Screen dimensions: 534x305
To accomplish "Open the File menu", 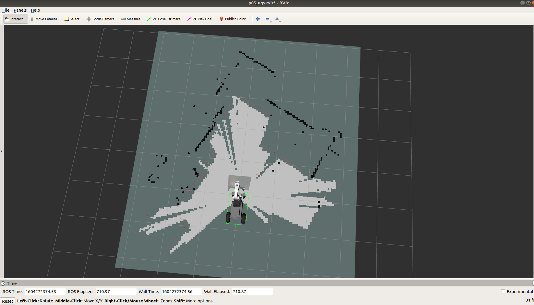I will point(6,10).
